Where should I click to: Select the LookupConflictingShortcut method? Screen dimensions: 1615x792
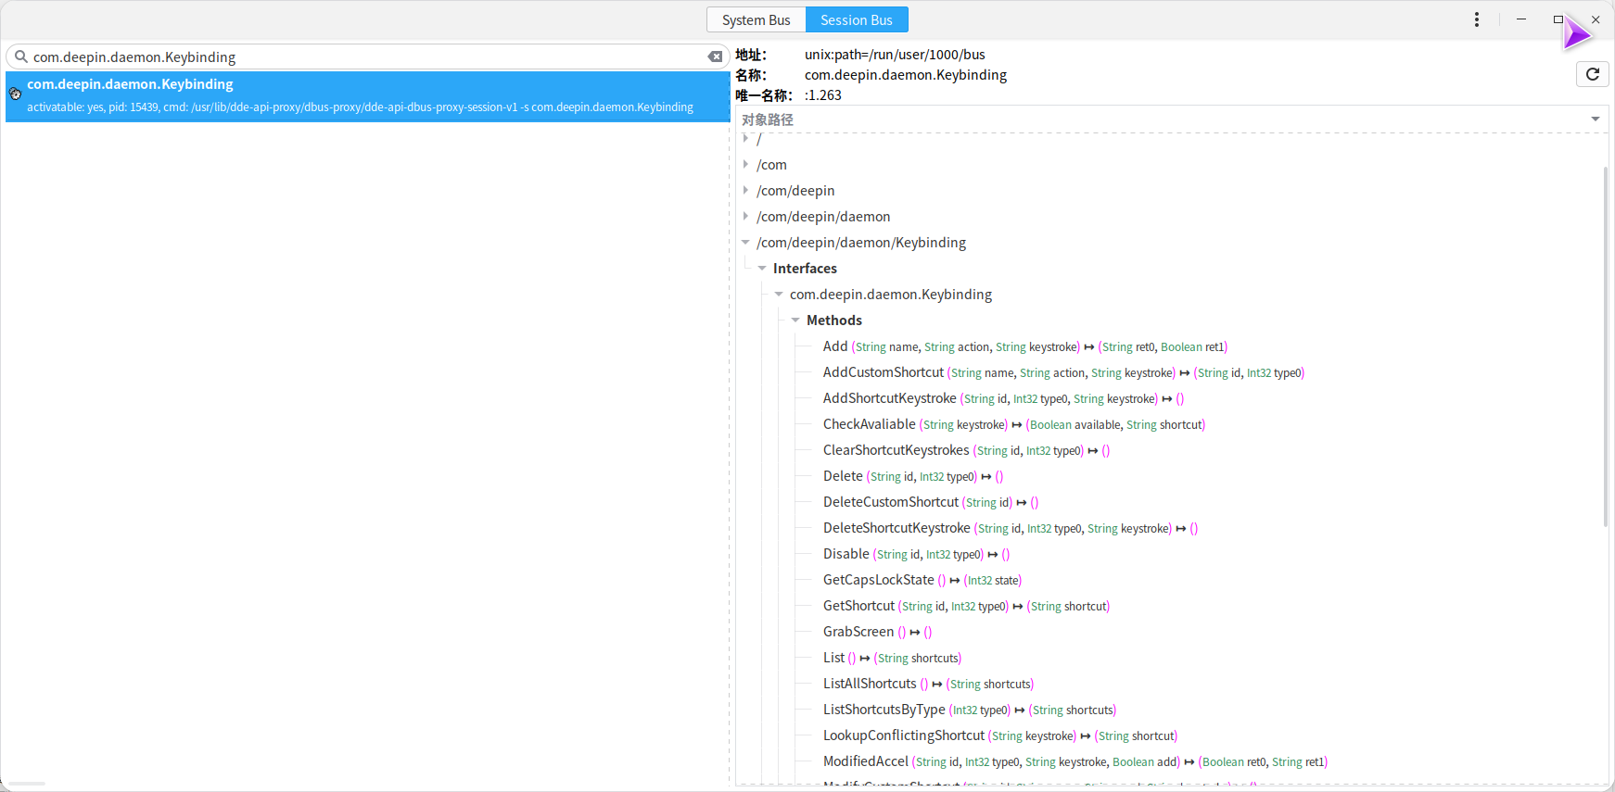tap(1000, 735)
